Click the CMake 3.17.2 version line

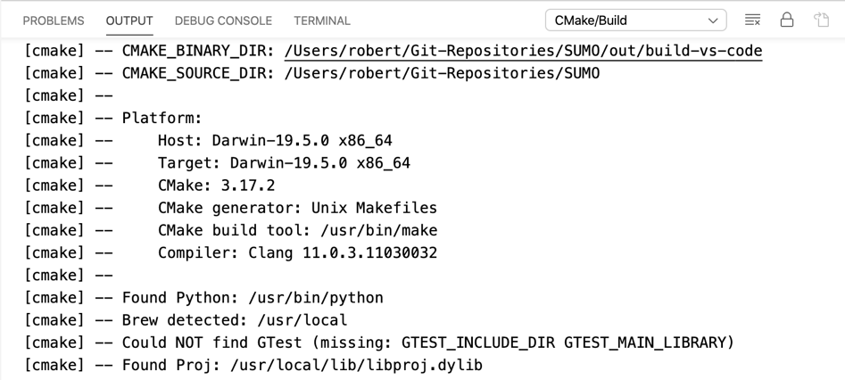(x=216, y=186)
